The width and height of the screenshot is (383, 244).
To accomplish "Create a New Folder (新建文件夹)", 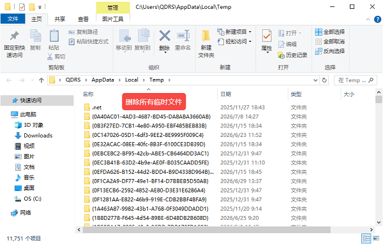I will 206,44.
